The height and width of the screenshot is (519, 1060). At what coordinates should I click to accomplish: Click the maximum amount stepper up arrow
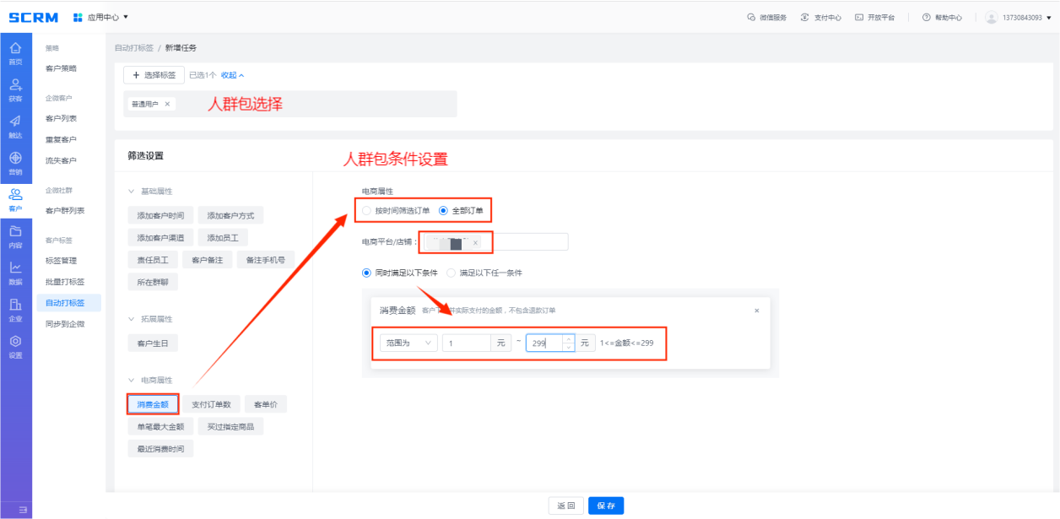click(568, 338)
